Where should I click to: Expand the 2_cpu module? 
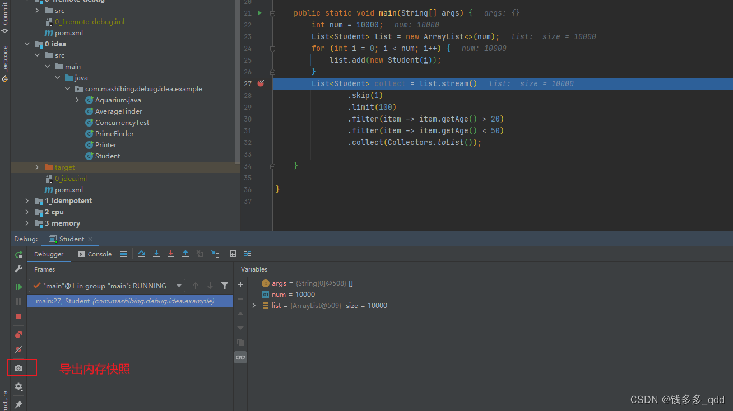point(27,212)
